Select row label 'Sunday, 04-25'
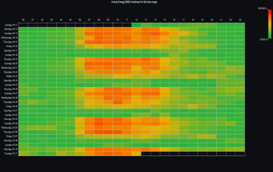The height and width of the screenshot is (172, 273). point(11,85)
